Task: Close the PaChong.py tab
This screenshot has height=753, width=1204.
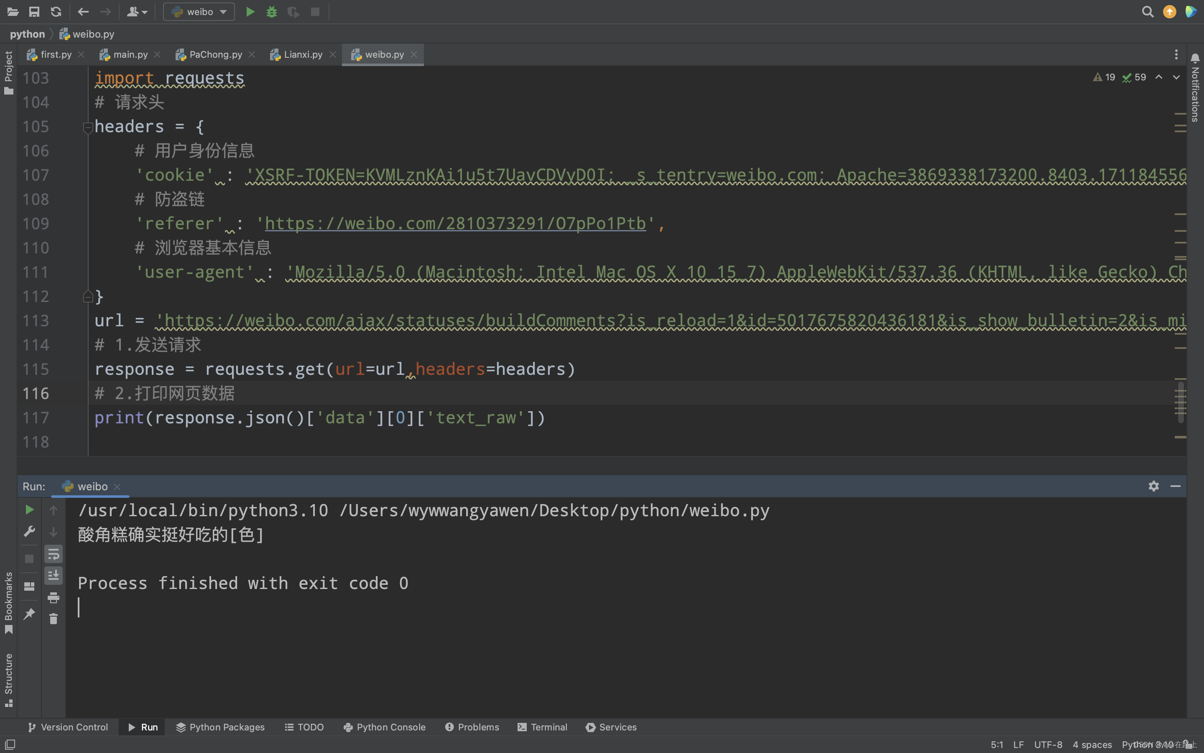Action: coord(252,54)
